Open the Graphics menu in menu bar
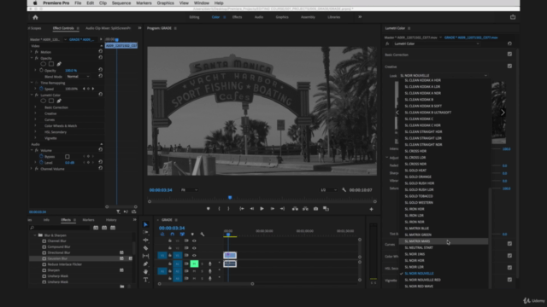Viewport: 547px width, 307px height. [165, 3]
